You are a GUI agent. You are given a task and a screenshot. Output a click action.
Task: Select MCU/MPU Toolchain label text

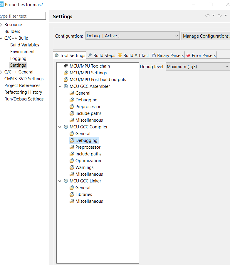[x=90, y=66]
